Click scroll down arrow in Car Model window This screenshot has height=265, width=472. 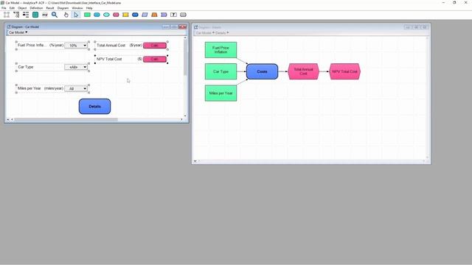[x=185, y=116]
